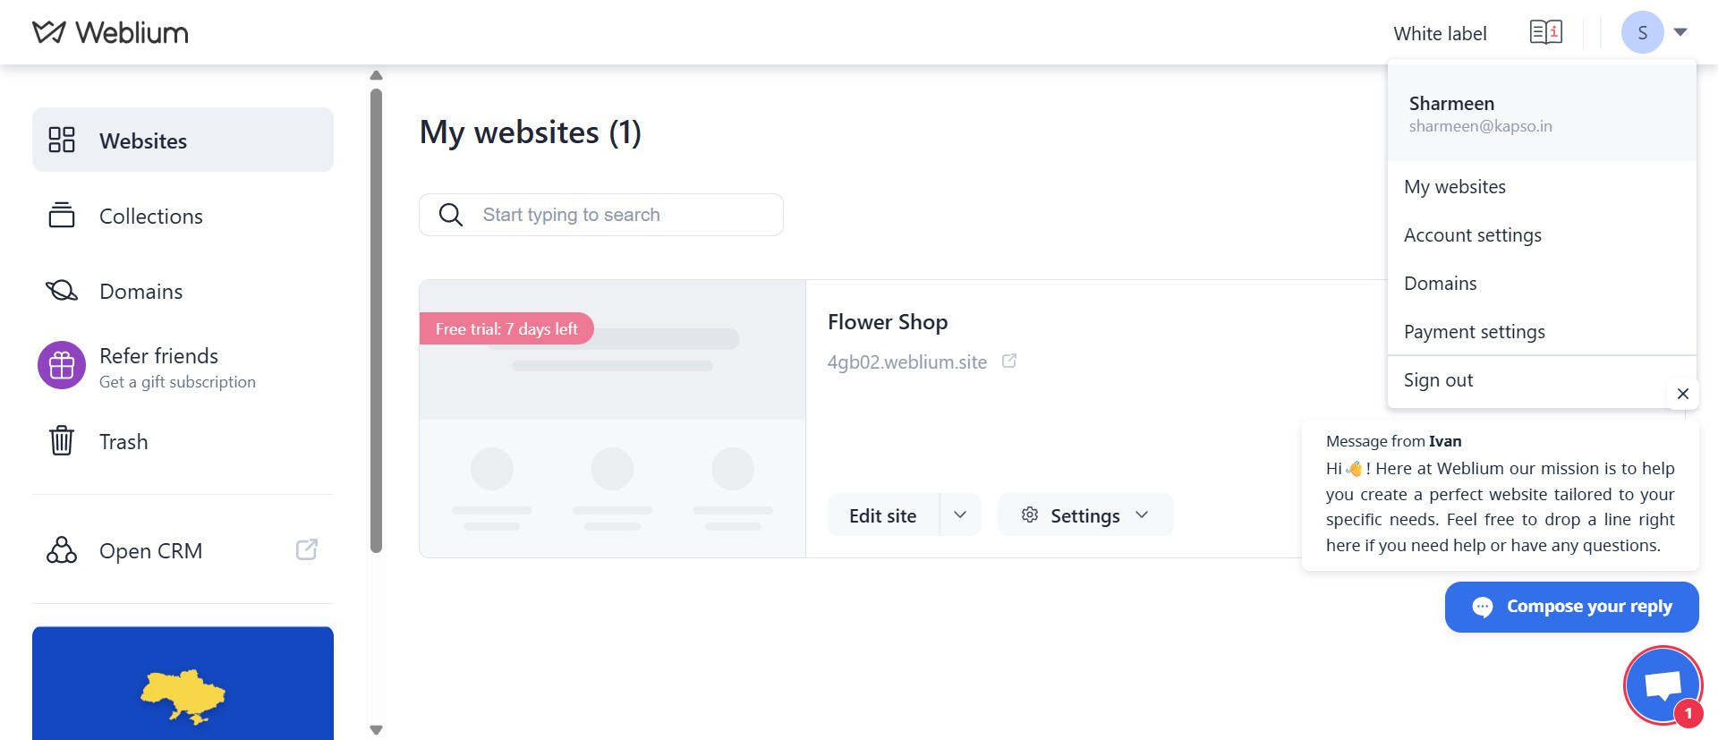Click the search magnifier icon
Image resolution: width=1718 pixels, height=740 pixels.
(x=450, y=215)
